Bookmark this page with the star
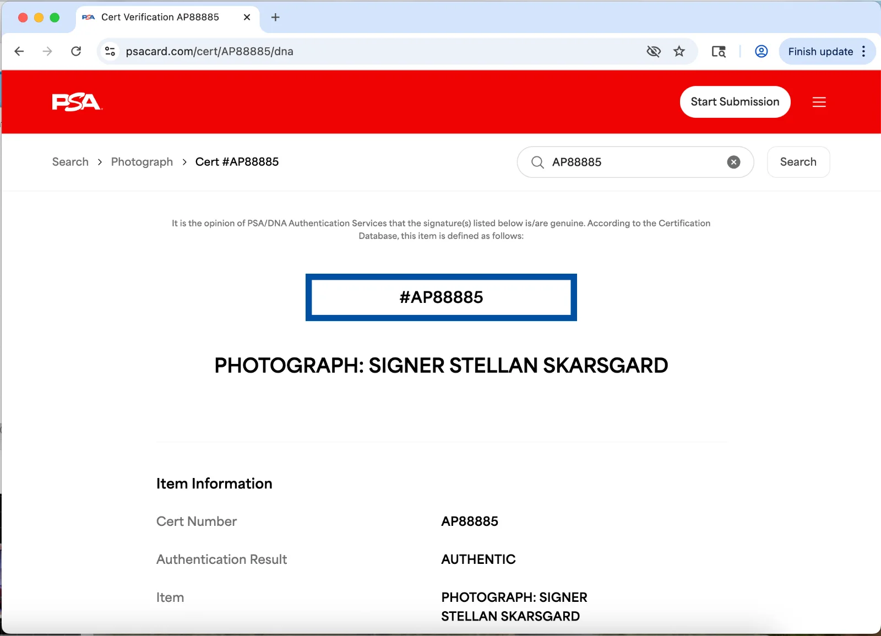 pyautogui.click(x=679, y=51)
